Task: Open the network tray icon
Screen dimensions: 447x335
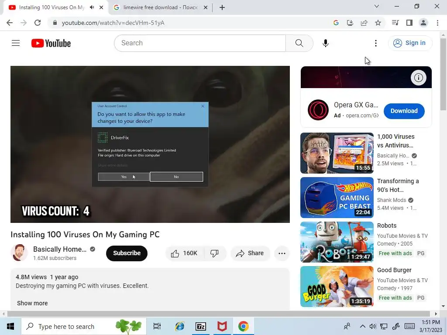Action: [x=384, y=326]
